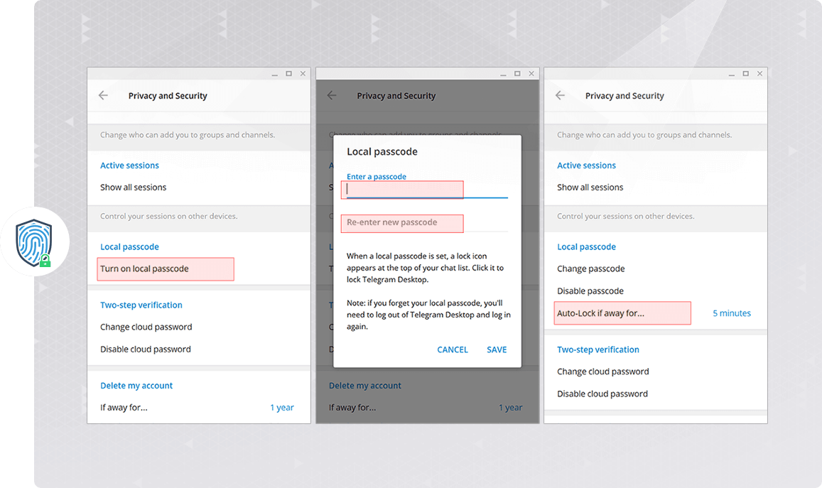822x488 pixels.
Task: Click the fingerprint shield badge icon
Action: click(x=33, y=242)
